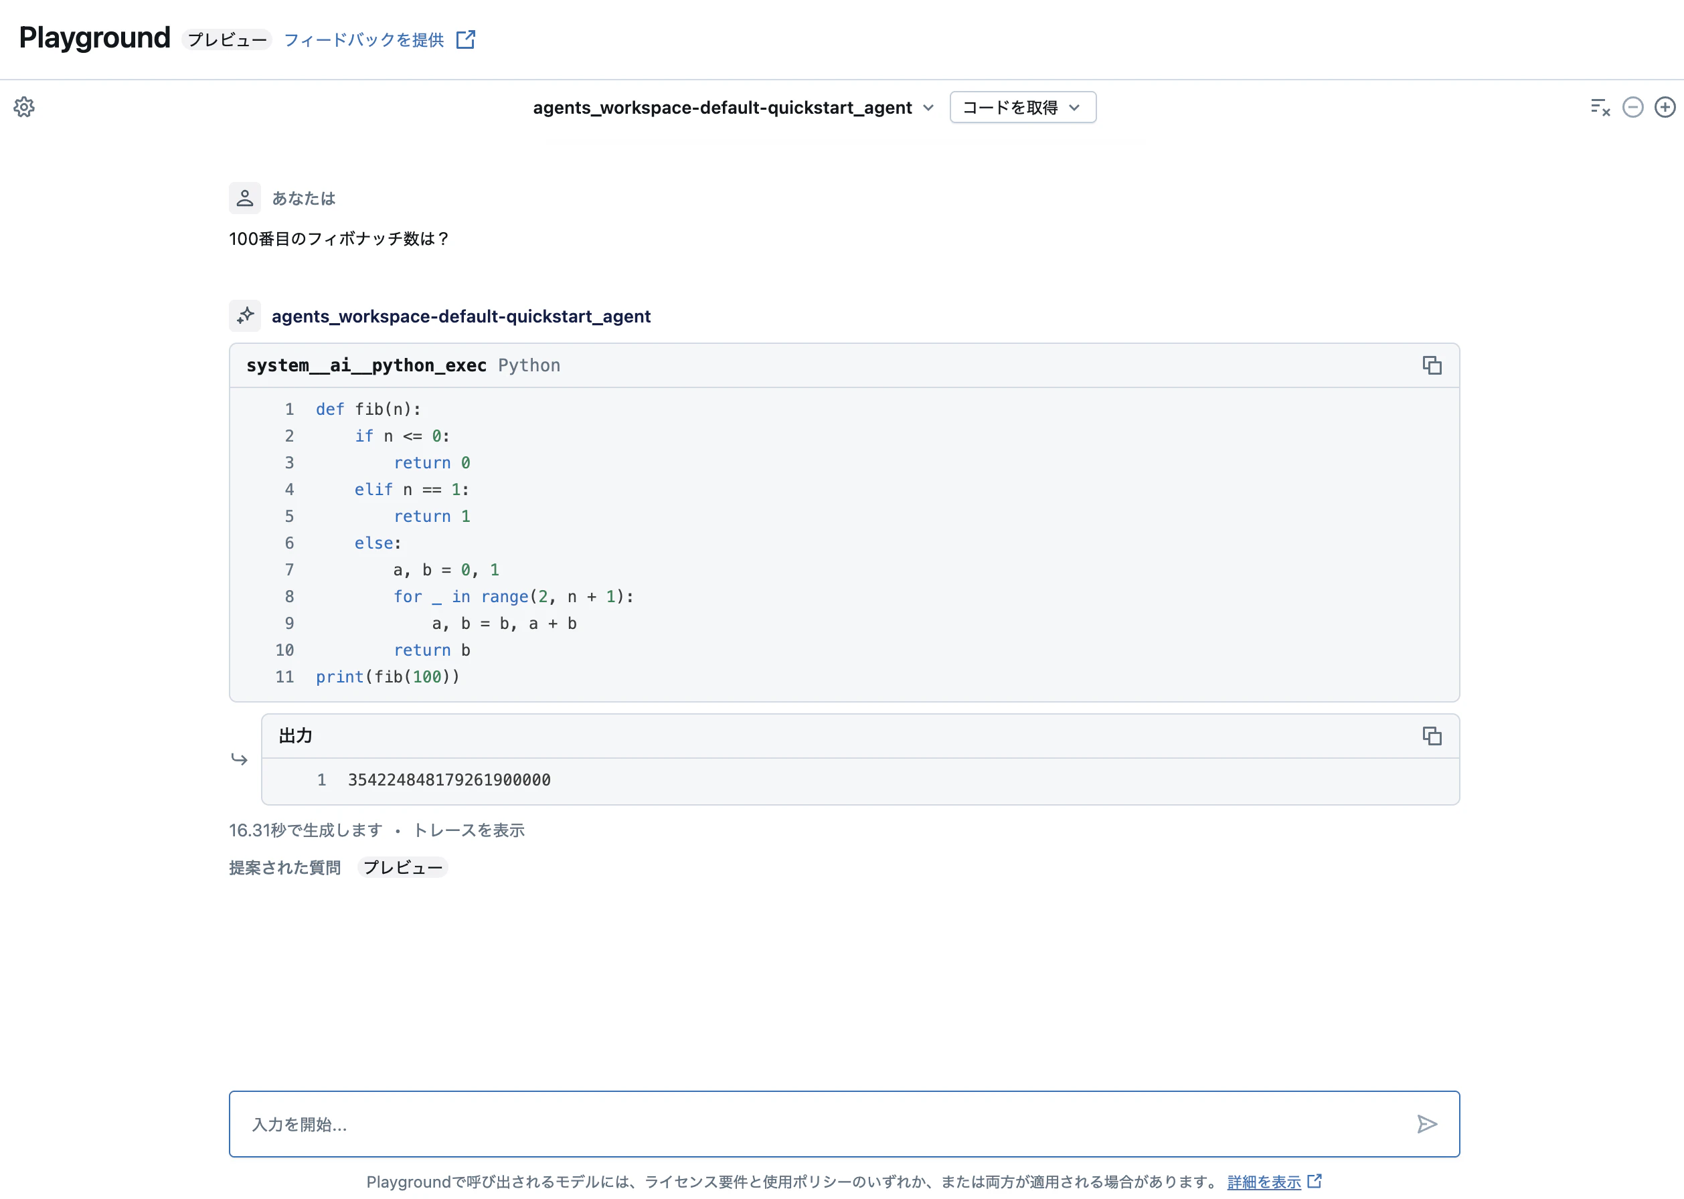The width and height of the screenshot is (1684, 1199).
Task: Click the send message arrow icon
Action: coord(1427,1123)
